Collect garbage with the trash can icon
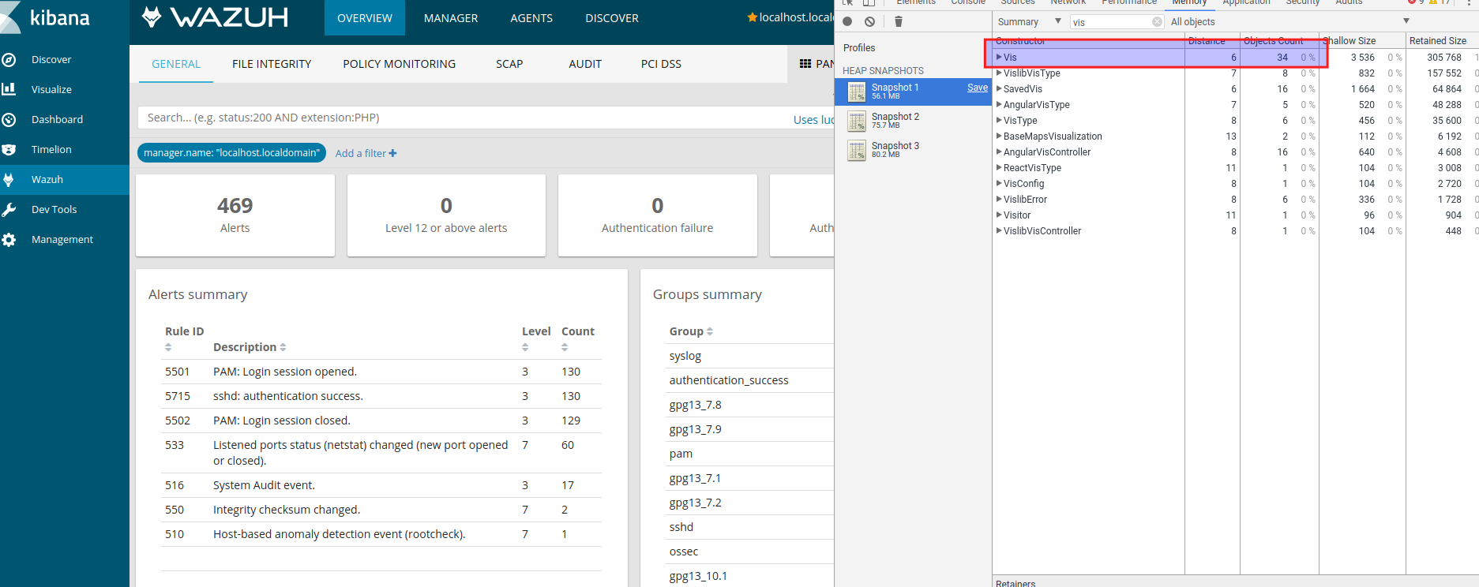This screenshot has width=1479, height=587. coord(898,21)
